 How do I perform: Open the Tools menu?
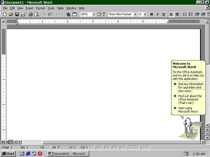[51, 8]
